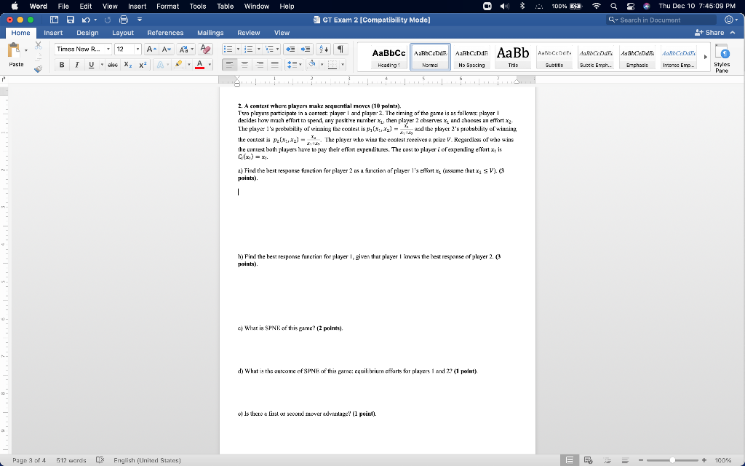This screenshot has width=745, height=466.
Task: Click the Save icon in title bar
Action: pyautogui.click(x=71, y=20)
